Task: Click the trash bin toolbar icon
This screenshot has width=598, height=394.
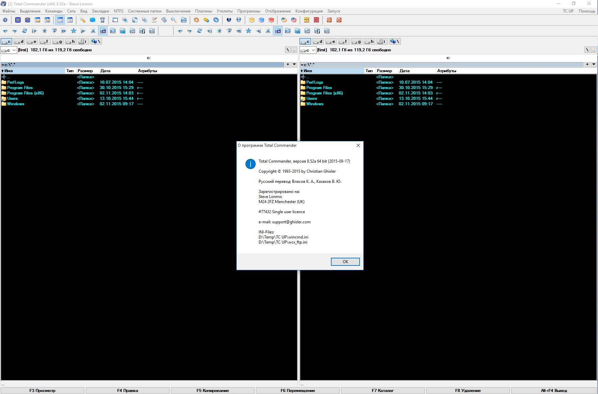Action: (x=102, y=20)
